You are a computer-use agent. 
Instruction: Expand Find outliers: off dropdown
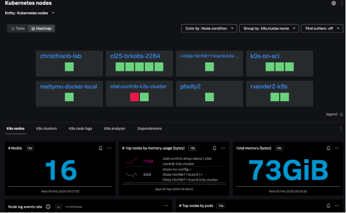pyautogui.click(x=322, y=29)
